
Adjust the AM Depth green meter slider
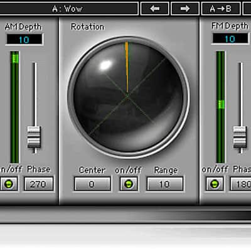14,107
